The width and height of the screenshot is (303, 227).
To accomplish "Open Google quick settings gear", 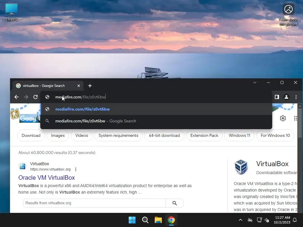I will (283, 118).
